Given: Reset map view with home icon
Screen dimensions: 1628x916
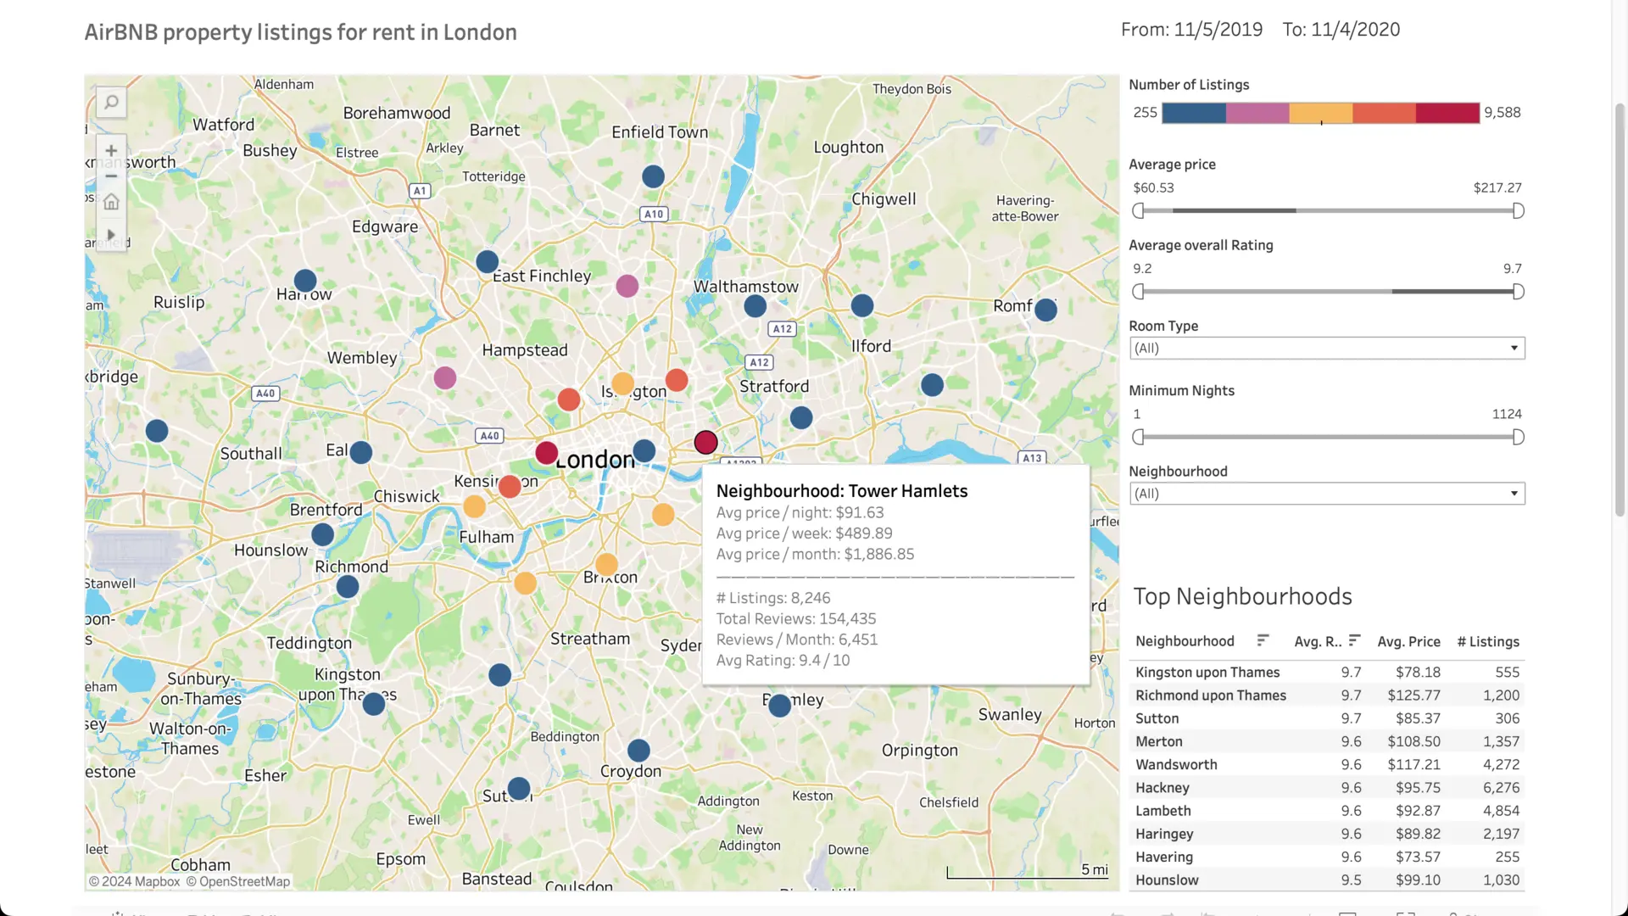Looking at the screenshot, I should click(111, 201).
